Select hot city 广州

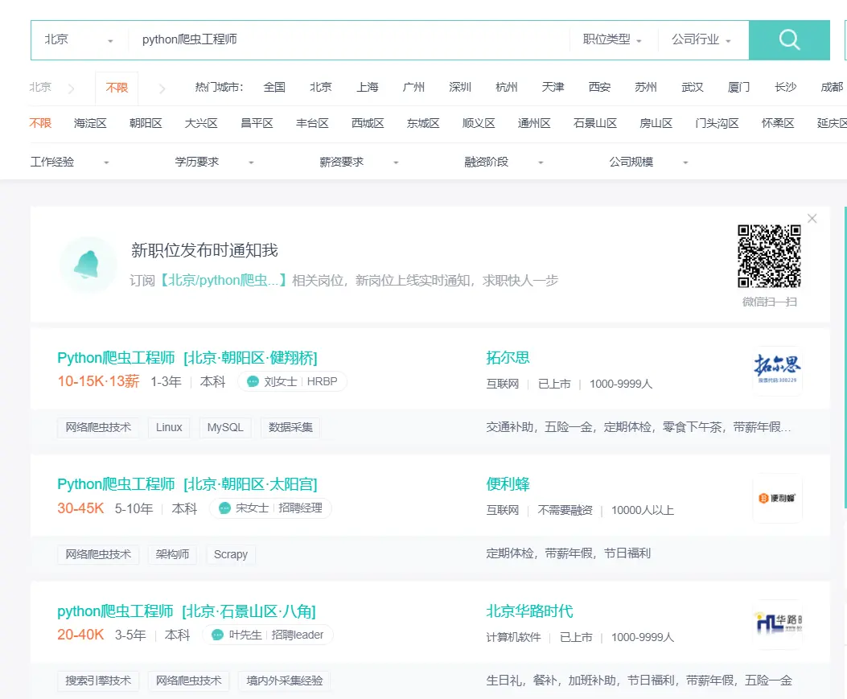[413, 87]
